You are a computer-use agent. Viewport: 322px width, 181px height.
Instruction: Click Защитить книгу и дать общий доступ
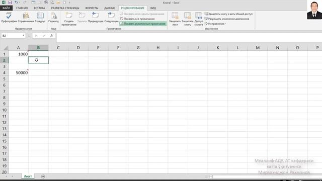tap(229, 14)
